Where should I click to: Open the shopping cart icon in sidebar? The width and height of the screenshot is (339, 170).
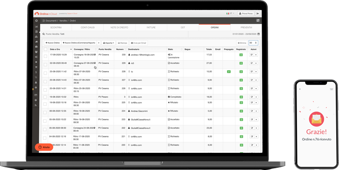pos(36,67)
